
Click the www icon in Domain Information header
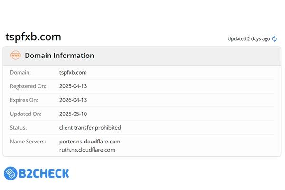point(15,56)
